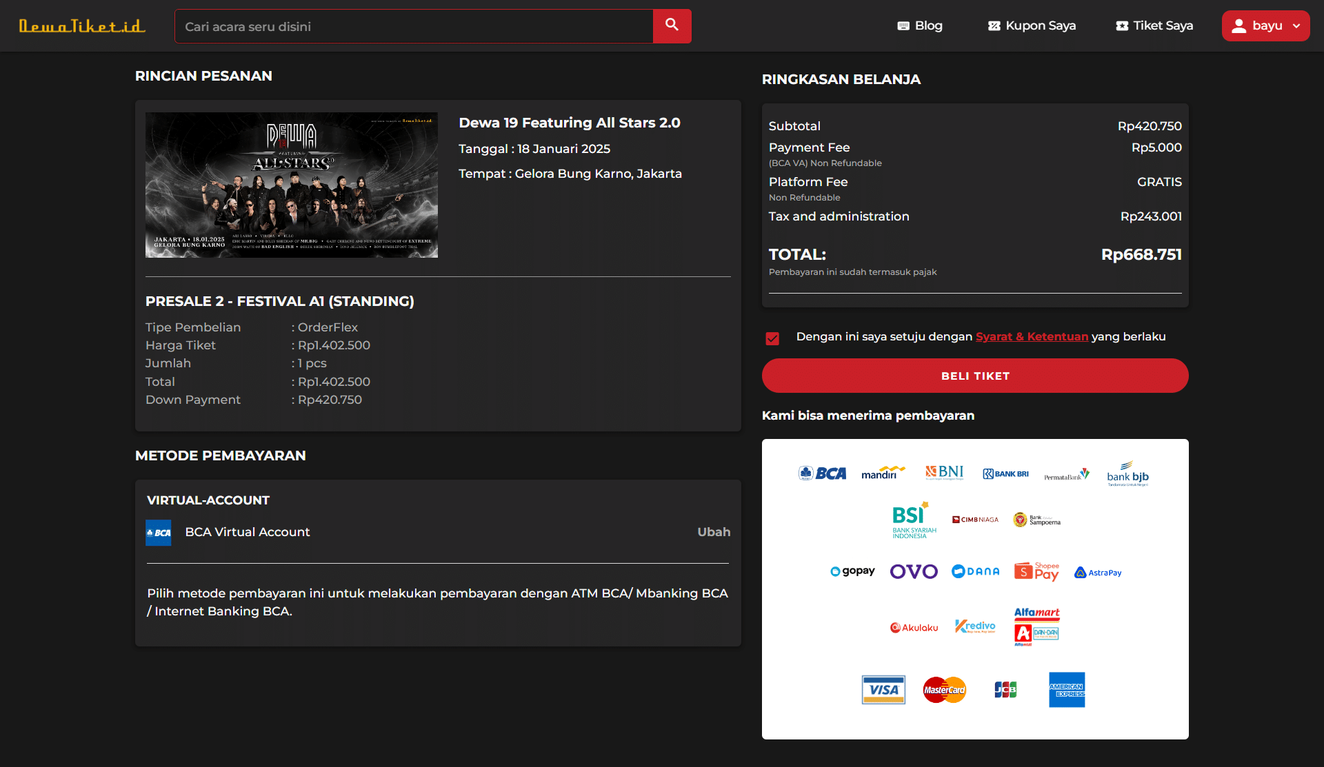The width and height of the screenshot is (1324, 767).
Task: Click the BSI Bank Syariah Indonesia logo
Action: coord(914,520)
